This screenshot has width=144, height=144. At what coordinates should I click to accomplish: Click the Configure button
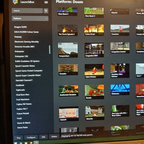[x=31, y=137]
